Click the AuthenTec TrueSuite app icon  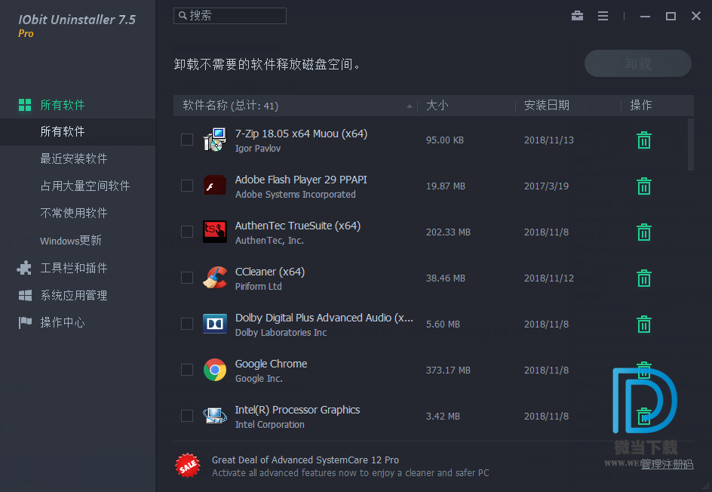[215, 232]
